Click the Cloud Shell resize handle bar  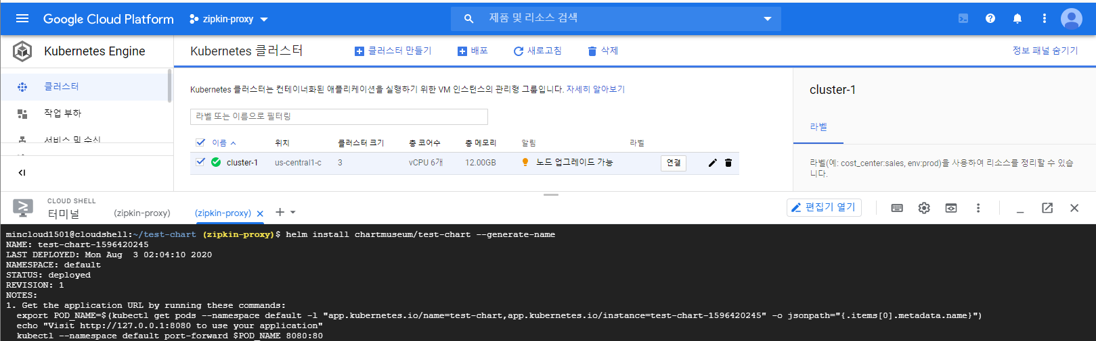click(x=551, y=194)
